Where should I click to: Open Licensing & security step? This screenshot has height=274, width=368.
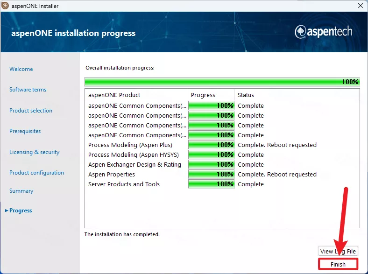34,152
